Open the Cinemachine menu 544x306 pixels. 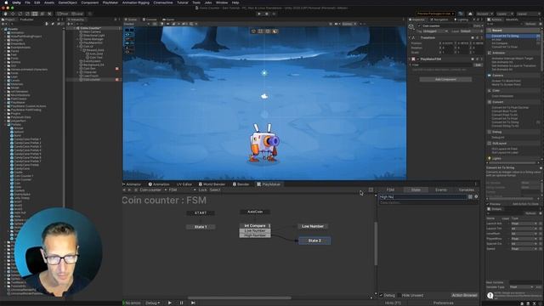point(163,3)
